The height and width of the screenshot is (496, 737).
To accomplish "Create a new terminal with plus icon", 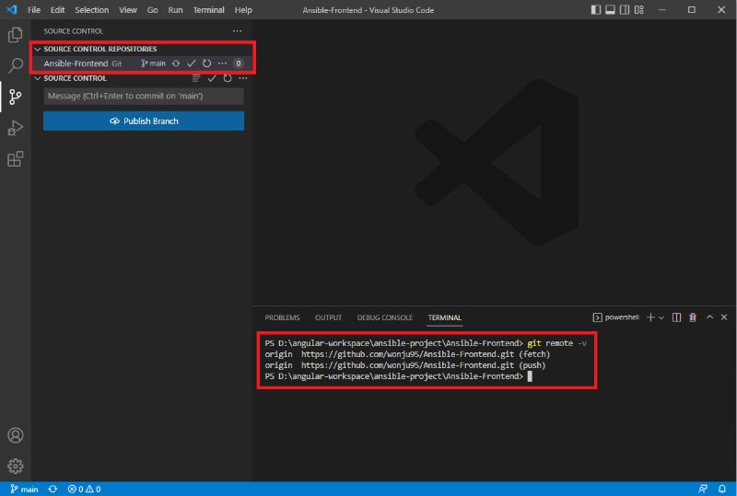I will click(x=650, y=317).
